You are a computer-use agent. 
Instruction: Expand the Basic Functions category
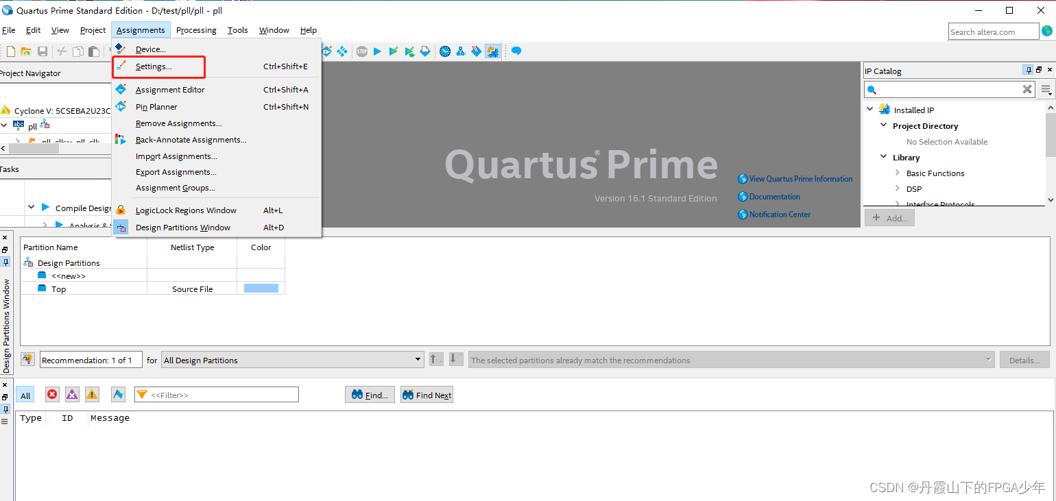[x=898, y=173]
